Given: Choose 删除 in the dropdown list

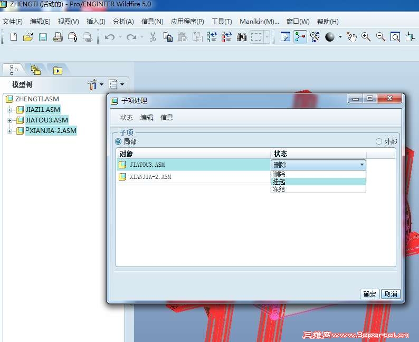Looking at the screenshot, I should click(x=318, y=174).
